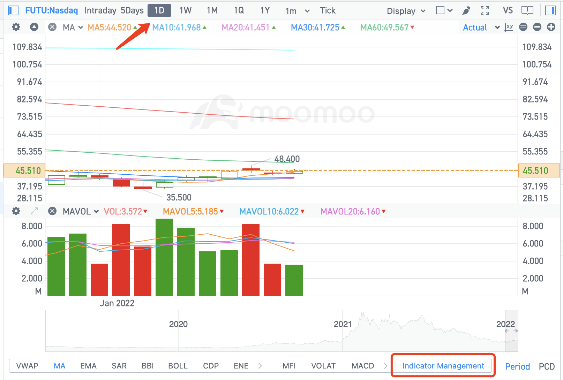Open the drawing brush tool

pyautogui.click(x=466, y=11)
